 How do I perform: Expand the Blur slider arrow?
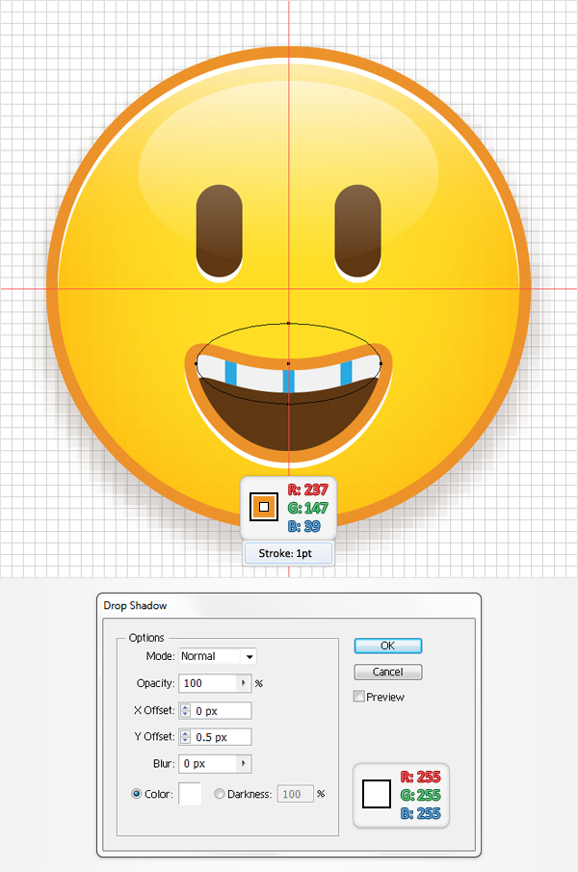pos(244,763)
